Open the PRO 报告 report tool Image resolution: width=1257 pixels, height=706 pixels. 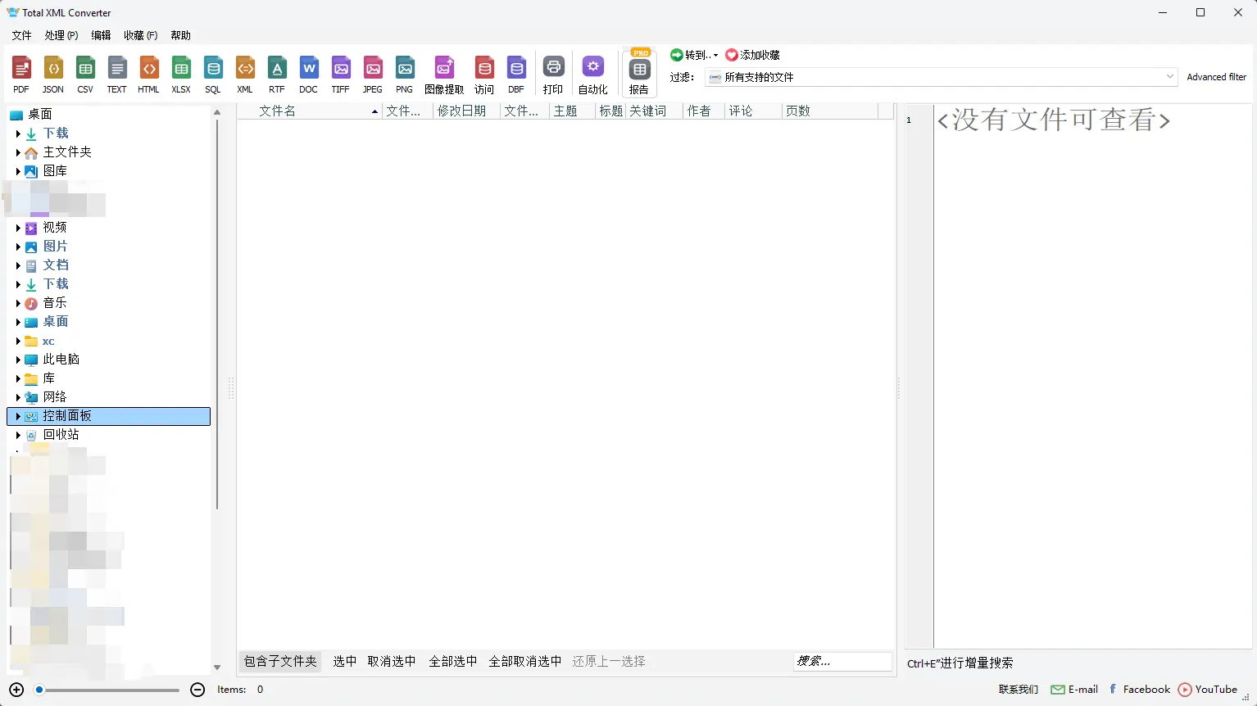640,73
